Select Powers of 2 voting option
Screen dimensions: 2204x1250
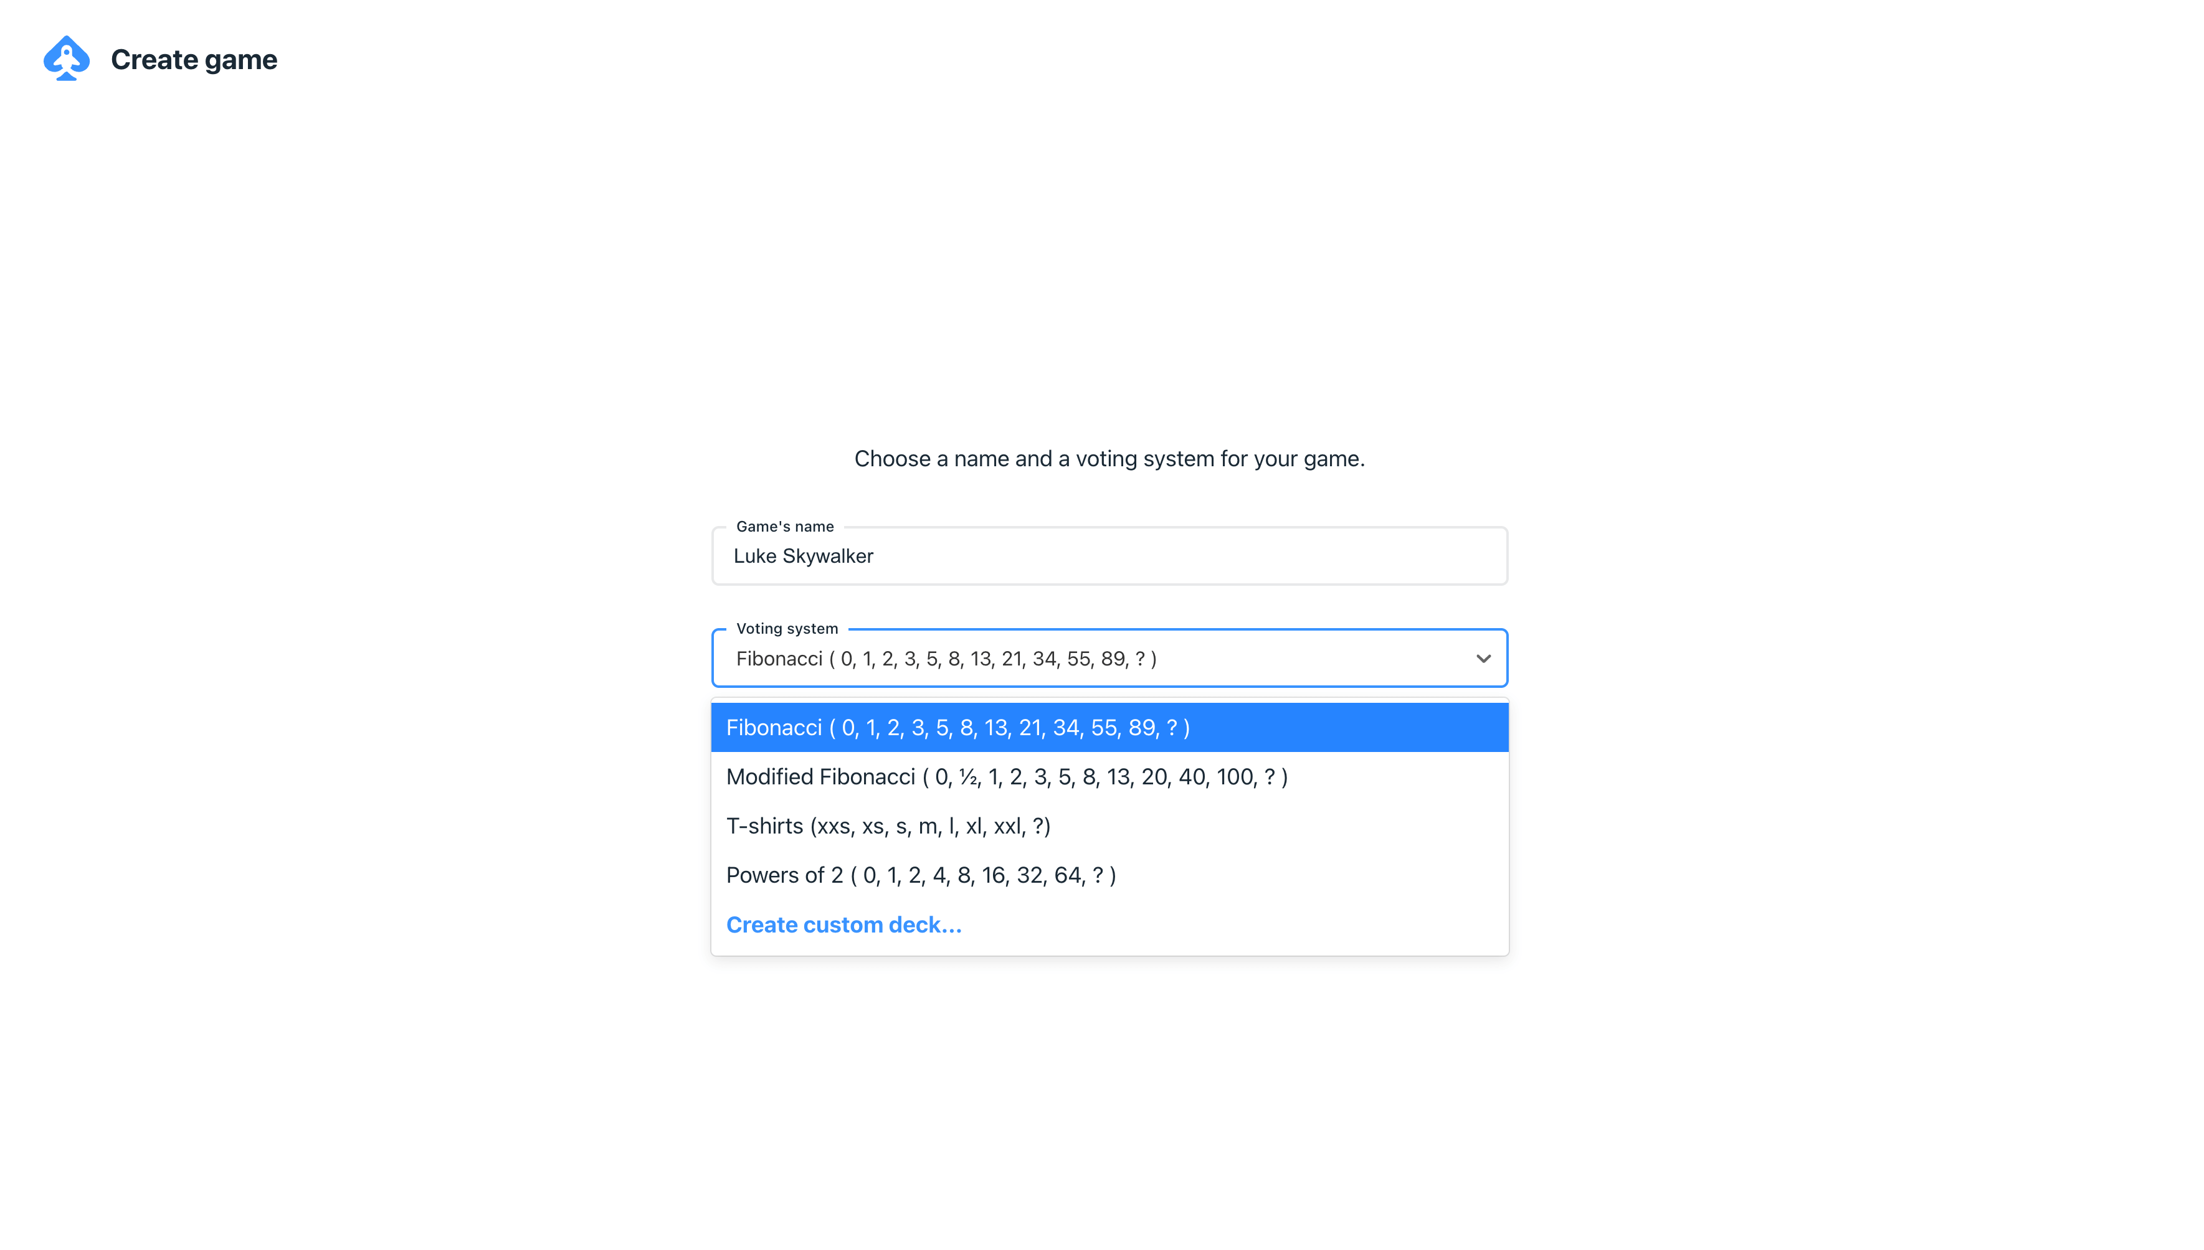point(920,875)
